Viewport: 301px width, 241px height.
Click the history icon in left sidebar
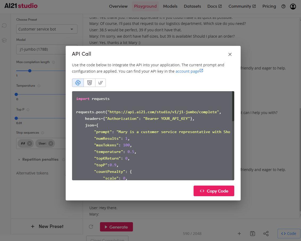tap(4, 25)
